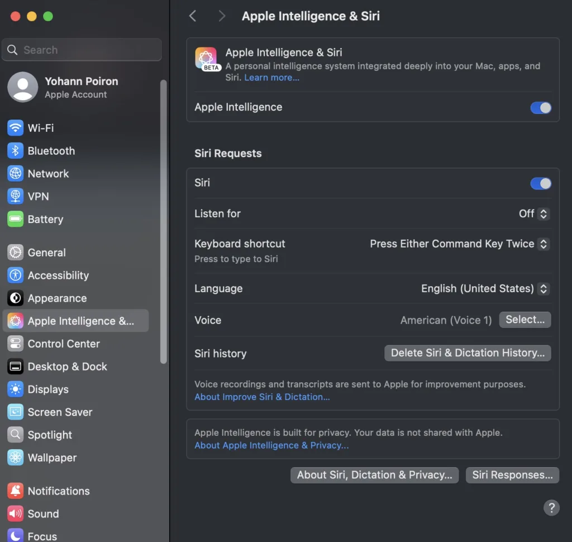Screen dimensions: 572x542
Task: Click the search magnifier icon
Action: point(12,50)
